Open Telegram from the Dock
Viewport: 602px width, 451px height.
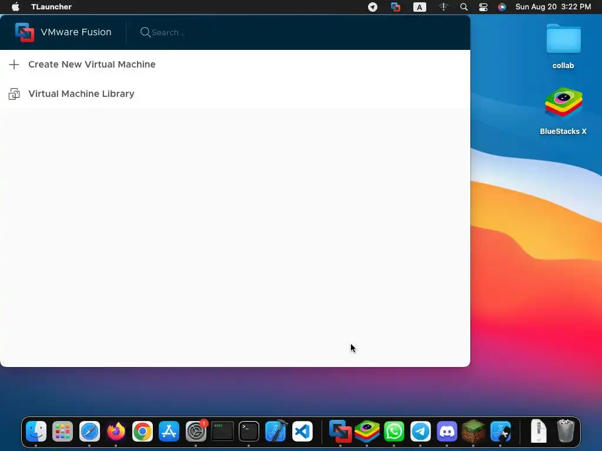click(420, 432)
